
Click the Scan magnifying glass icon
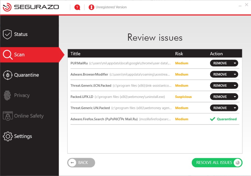click(8, 55)
